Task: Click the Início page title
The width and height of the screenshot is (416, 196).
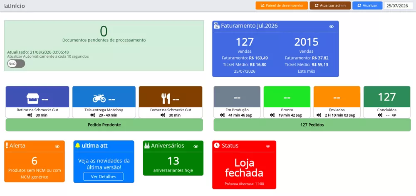Action: 17,5
